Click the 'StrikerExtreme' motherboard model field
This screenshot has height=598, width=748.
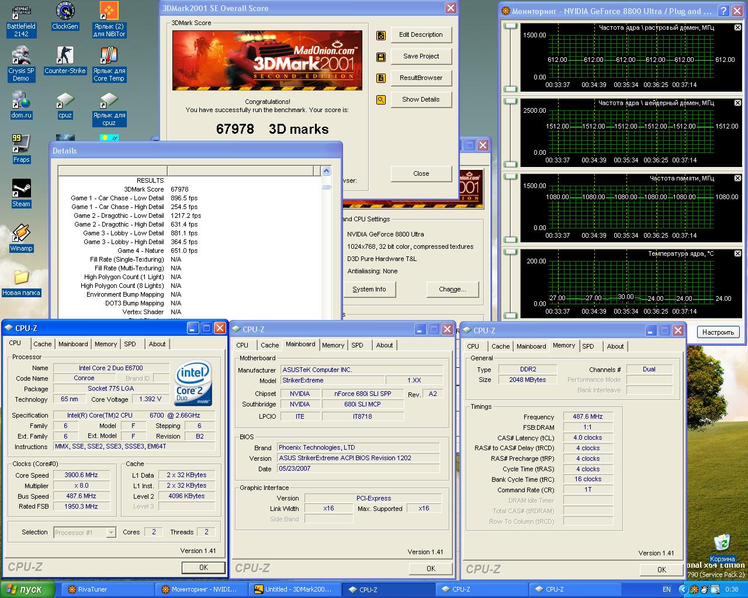(333, 381)
